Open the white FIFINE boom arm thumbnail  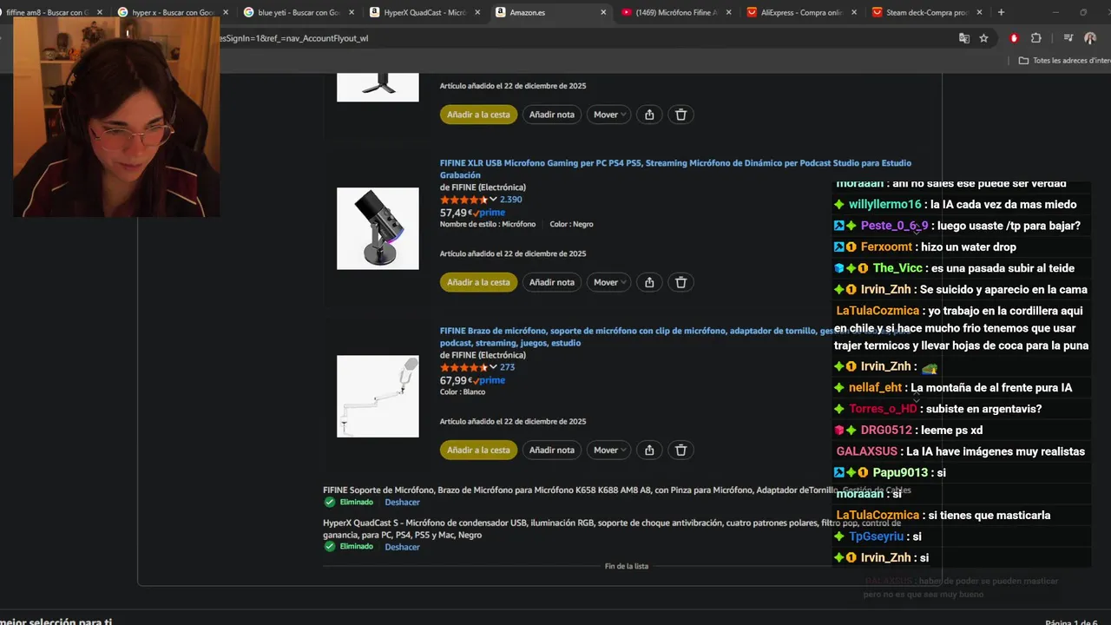pyautogui.click(x=378, y=396)
